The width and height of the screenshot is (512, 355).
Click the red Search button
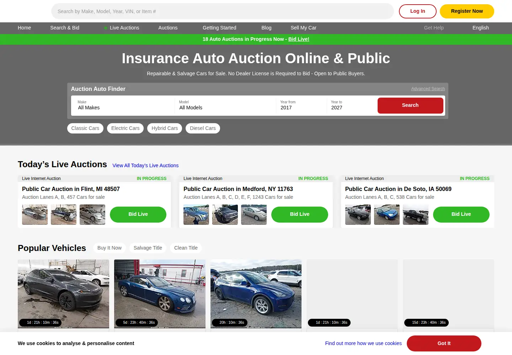410,105
